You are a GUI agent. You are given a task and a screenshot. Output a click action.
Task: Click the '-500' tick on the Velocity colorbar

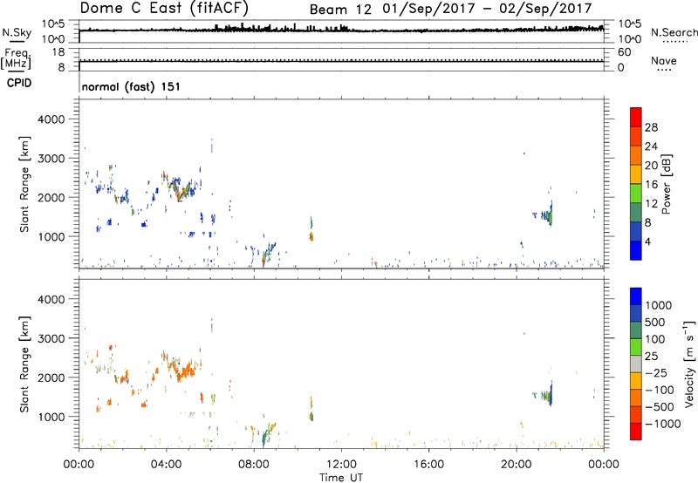point(660,406)
